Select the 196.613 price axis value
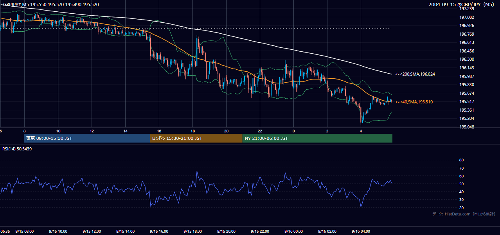500x235 pixels. click(466, 42)
